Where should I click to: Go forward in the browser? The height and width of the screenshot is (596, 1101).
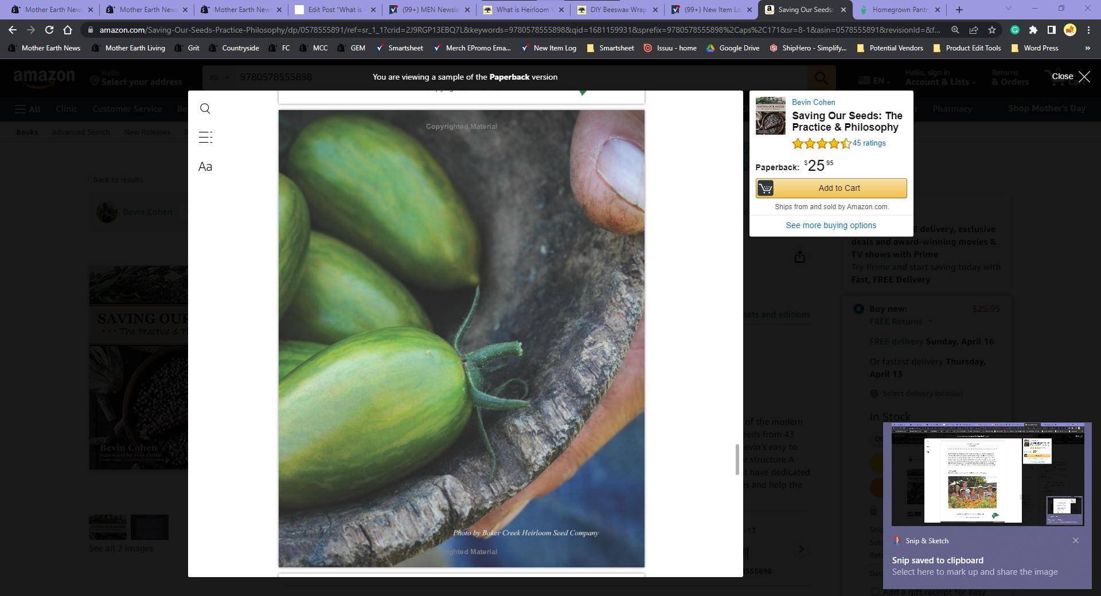(31, 30)
